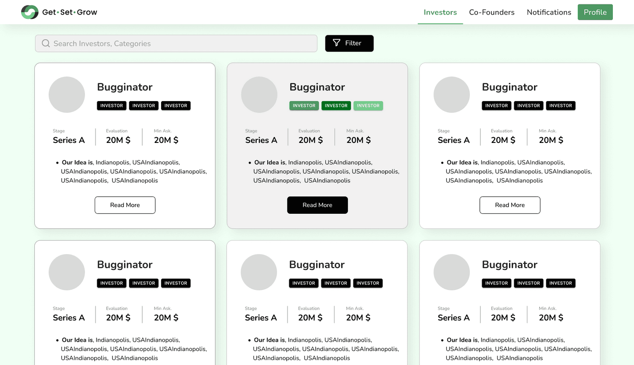Open the Co-Founders tab

[x=492, y=12]
